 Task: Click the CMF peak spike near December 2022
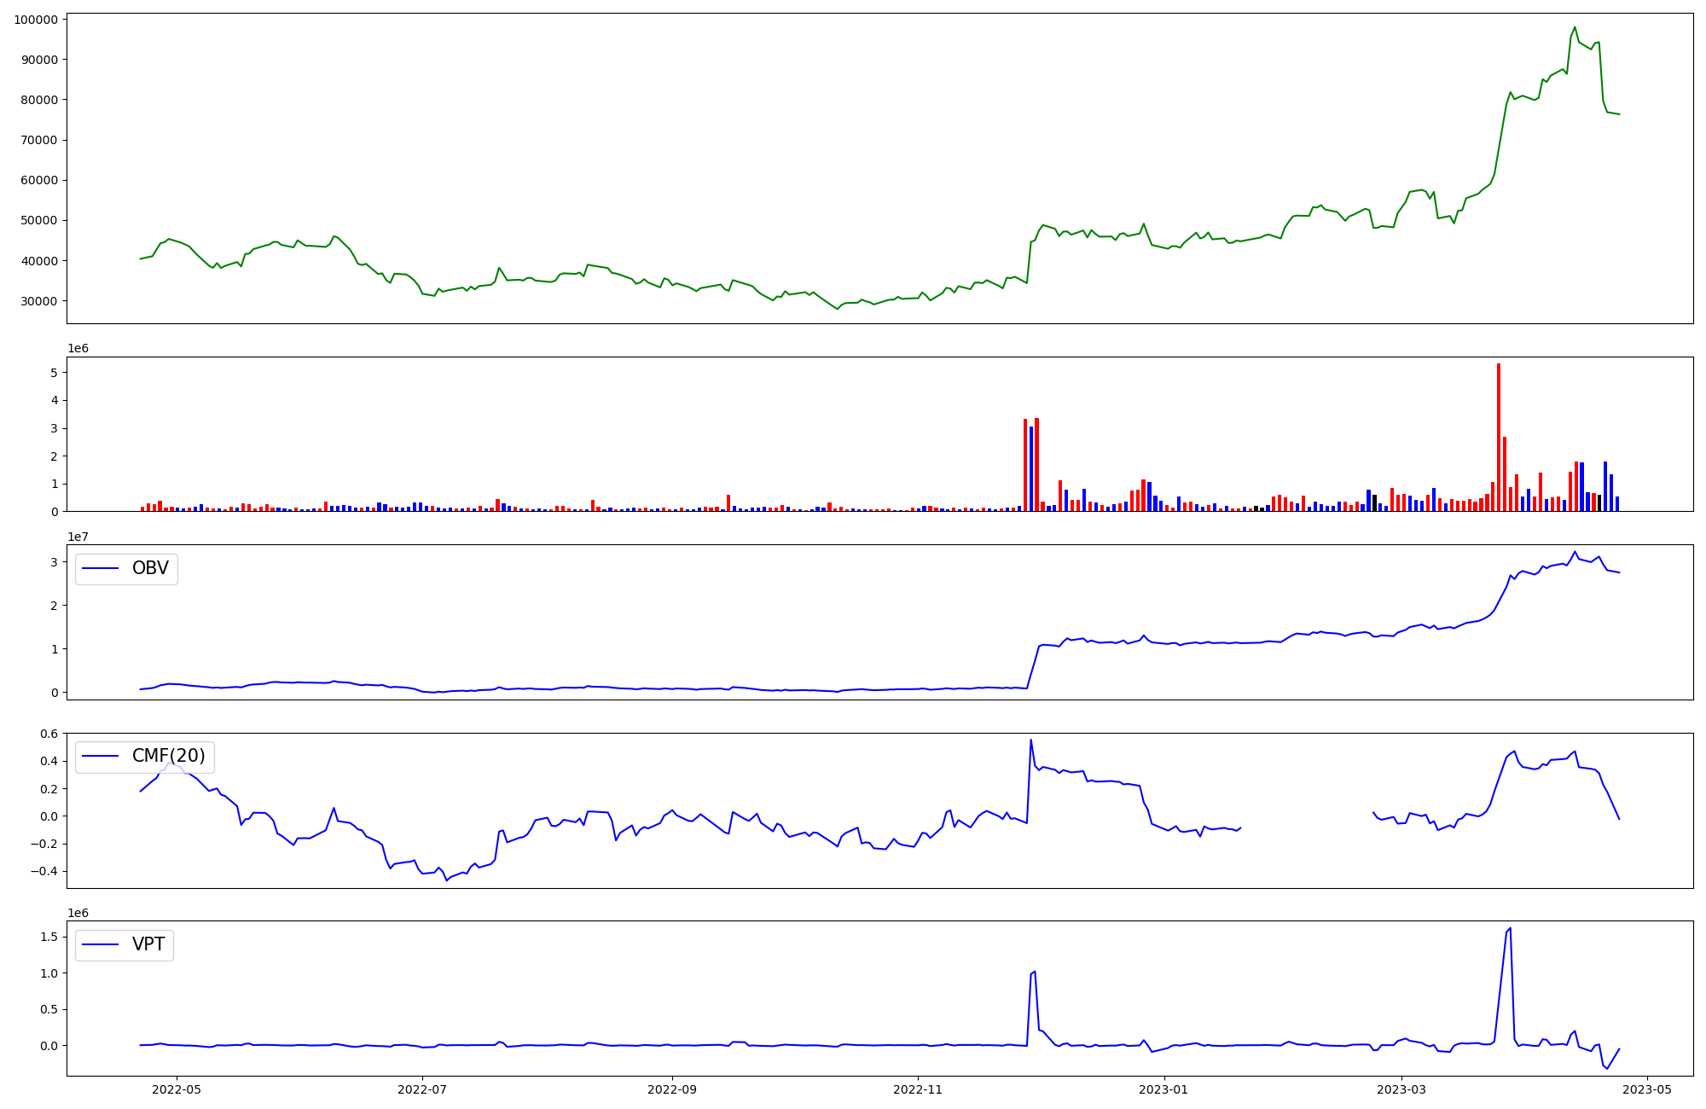pyautogui.click(x=1030, y=740)
